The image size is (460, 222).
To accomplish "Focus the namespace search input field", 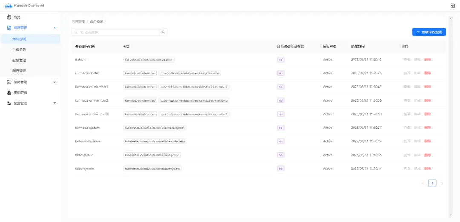I will point(115,32).
